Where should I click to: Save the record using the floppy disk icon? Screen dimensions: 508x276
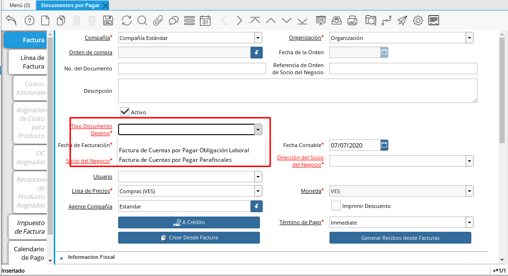coord(108,21)
